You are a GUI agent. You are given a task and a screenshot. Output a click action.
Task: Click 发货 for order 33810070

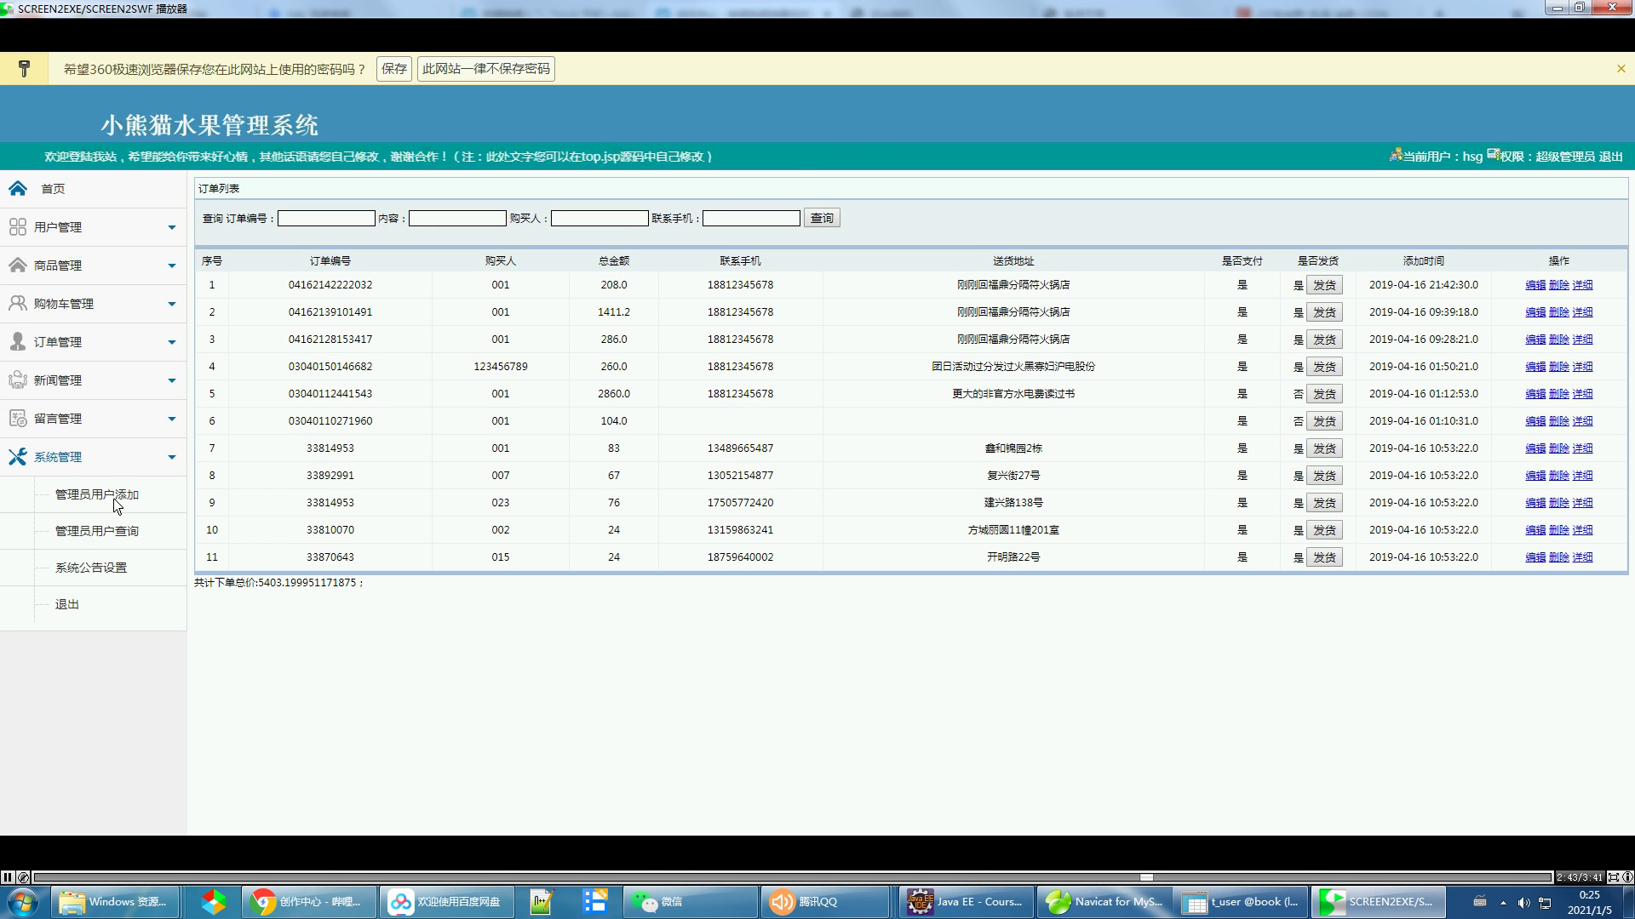pyautogui.click(x=1324, y=530)
